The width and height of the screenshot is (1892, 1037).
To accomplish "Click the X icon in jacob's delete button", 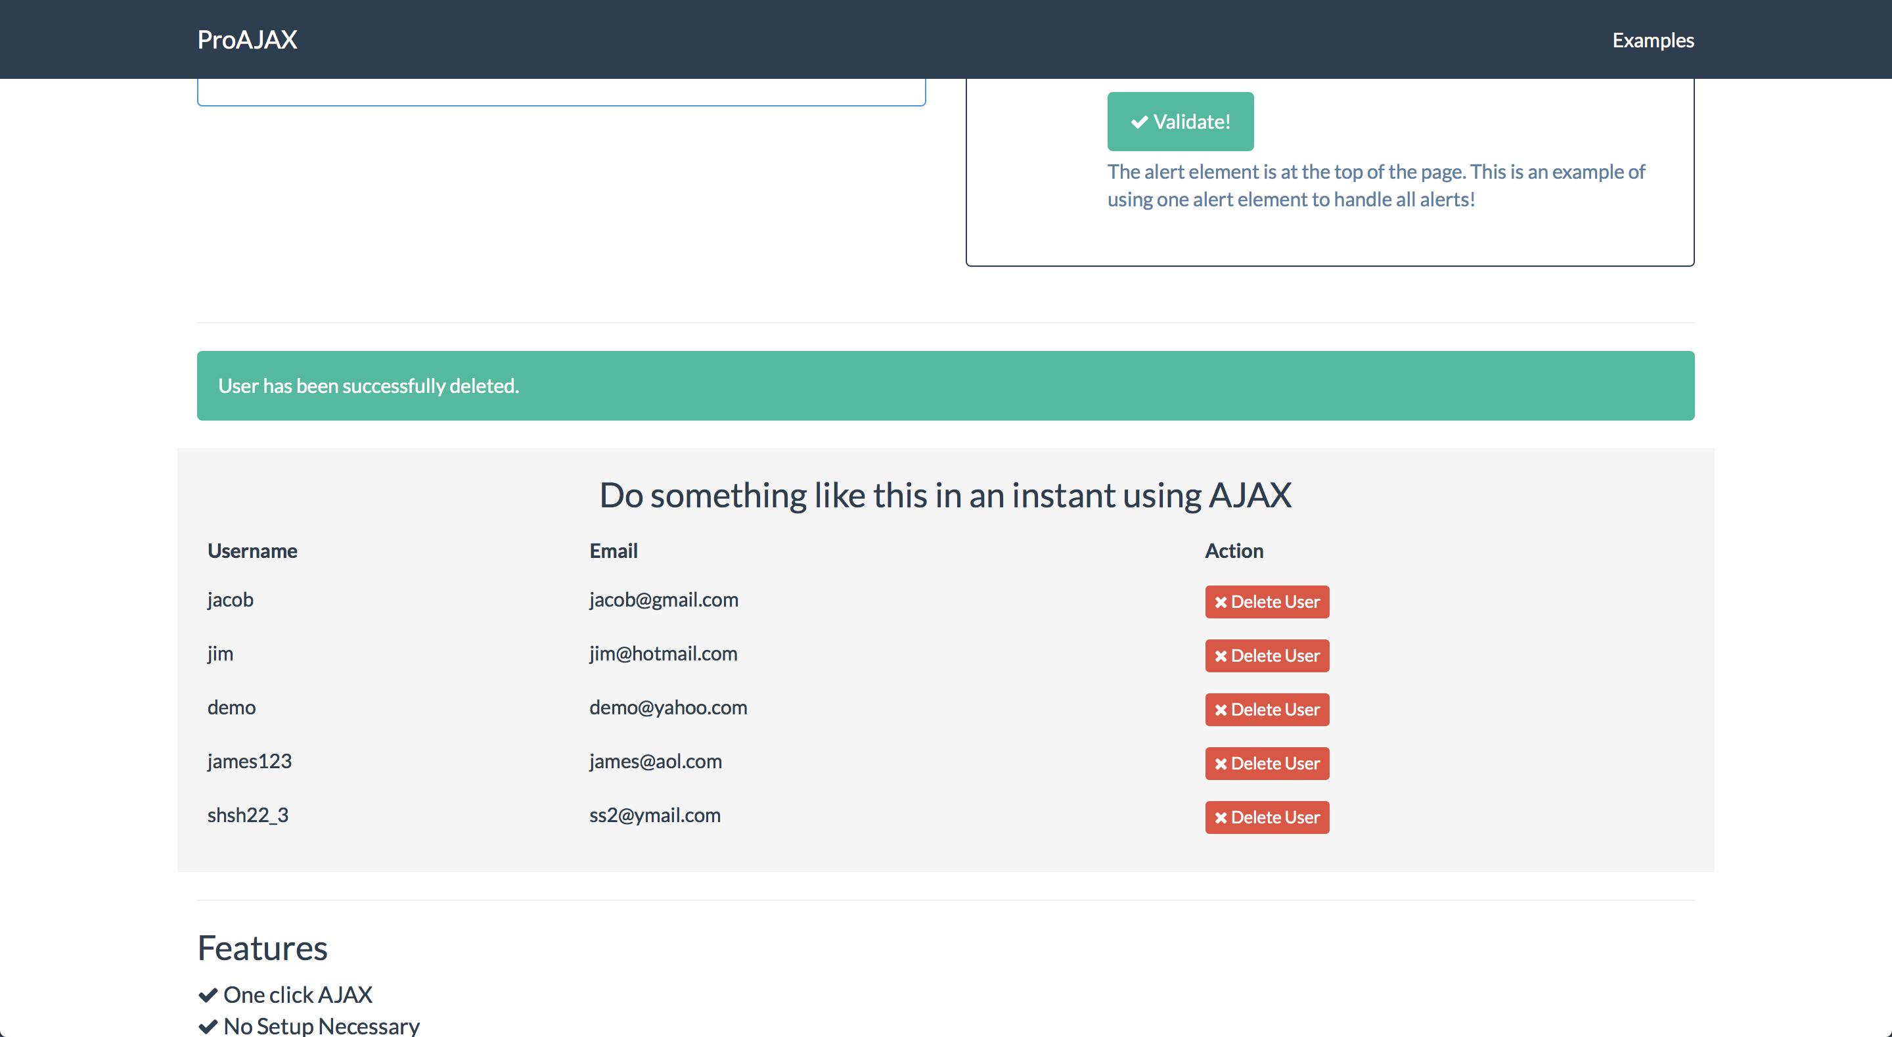I will click(x=1221, y=603).
